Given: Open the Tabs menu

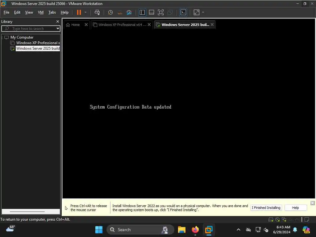Looking at the screenshot, I should point(52,12).
